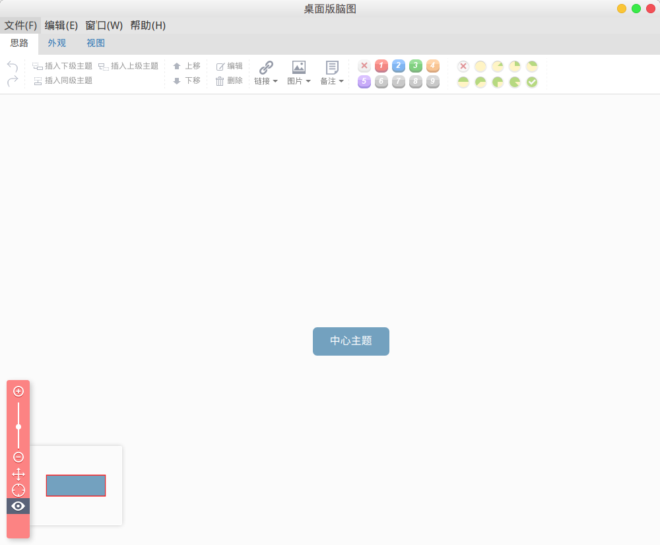660x545 pixels.
Task: Mark task complete with green checkmark icon
Action: tap(531, 82)
